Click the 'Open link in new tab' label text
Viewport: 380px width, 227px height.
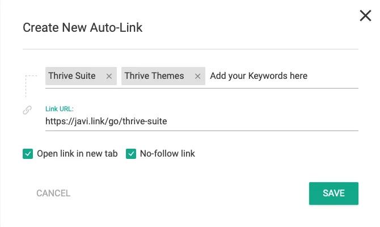click(x=77, y=154)
